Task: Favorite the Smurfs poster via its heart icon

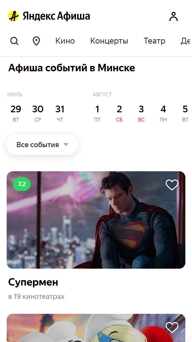Action: (x=172, y=327)
